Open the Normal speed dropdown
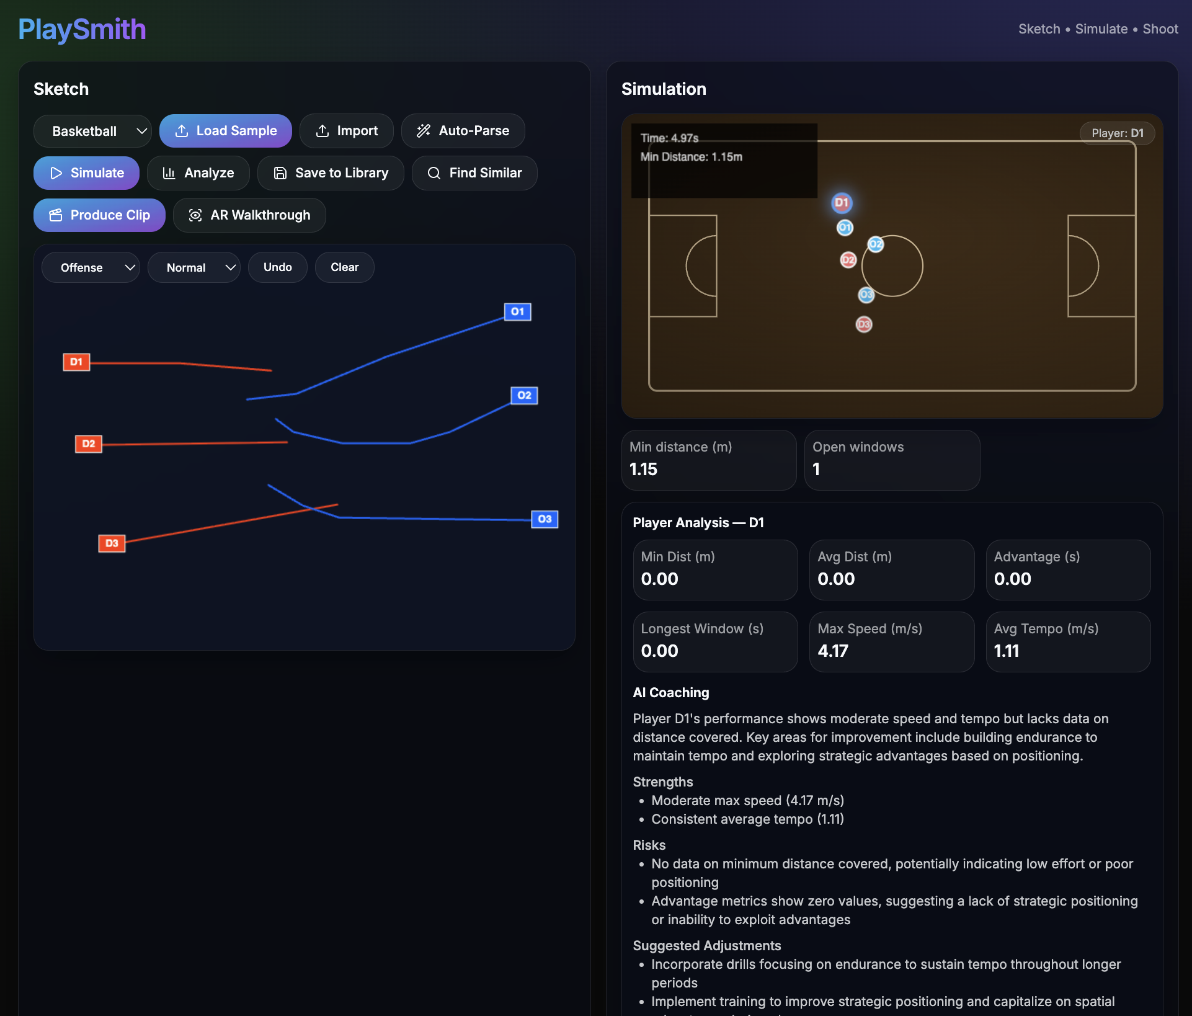 (x=193, y=267)
